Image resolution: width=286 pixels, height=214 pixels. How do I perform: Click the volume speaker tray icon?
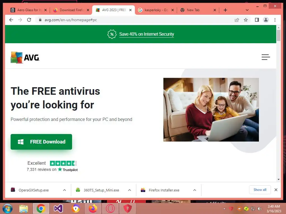coord(259,209)
